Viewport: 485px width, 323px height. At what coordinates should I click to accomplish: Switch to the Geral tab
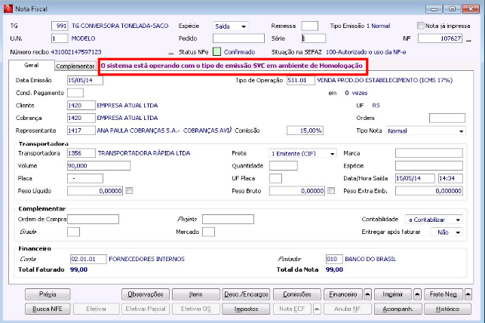[x=31, y=66]
